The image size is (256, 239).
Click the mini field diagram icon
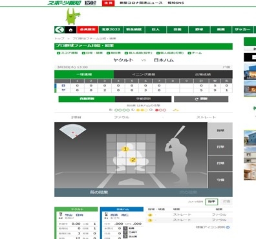(72, 132)
